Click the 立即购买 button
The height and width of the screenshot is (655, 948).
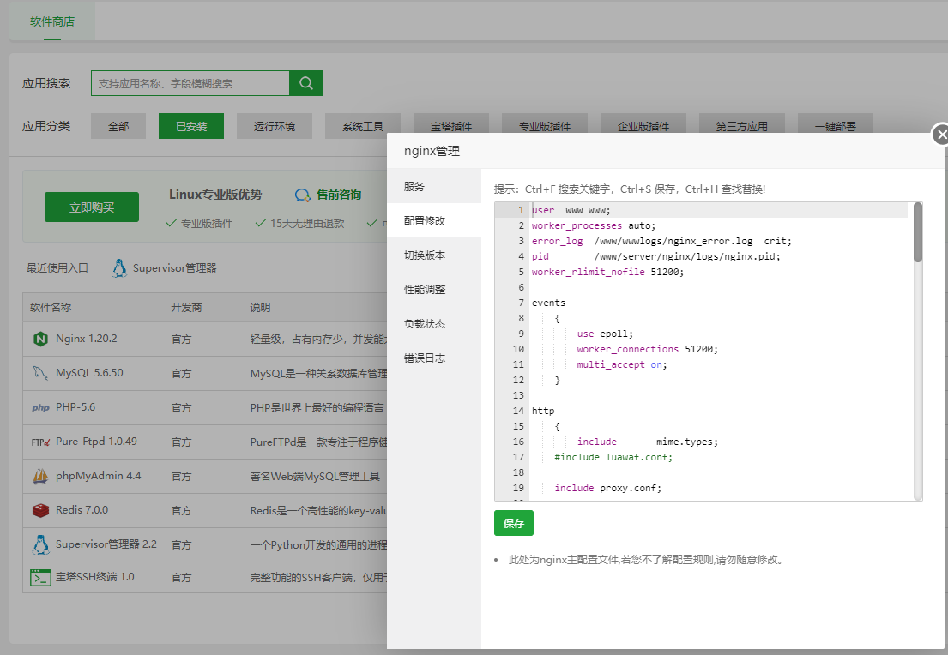point(92,207)
